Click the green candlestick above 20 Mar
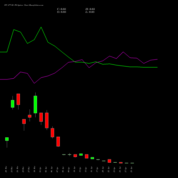The height and width of the screenshot is (178, 178). [7, 139]
